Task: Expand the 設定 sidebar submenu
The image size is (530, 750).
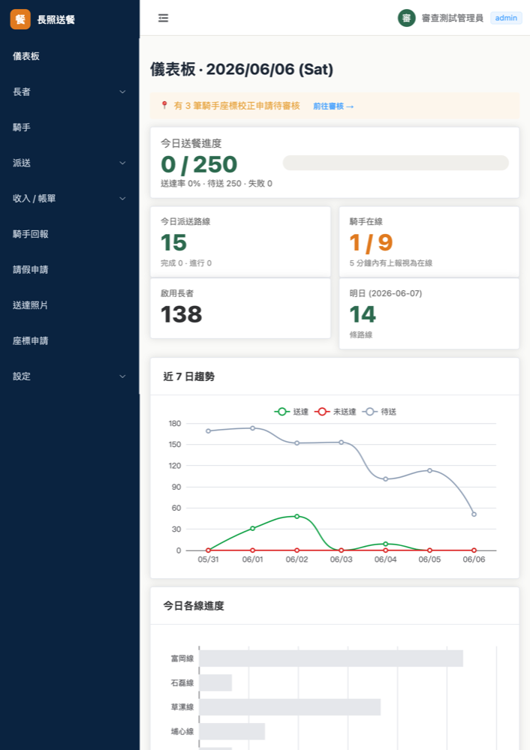Action: [x=122, y=376]
